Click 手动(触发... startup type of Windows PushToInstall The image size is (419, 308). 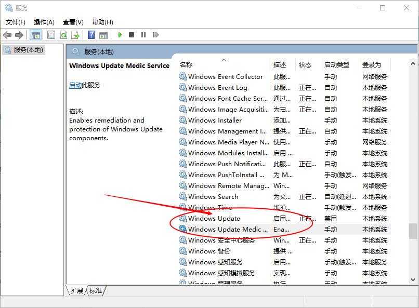pyautogui.click(x=340, y=175)
